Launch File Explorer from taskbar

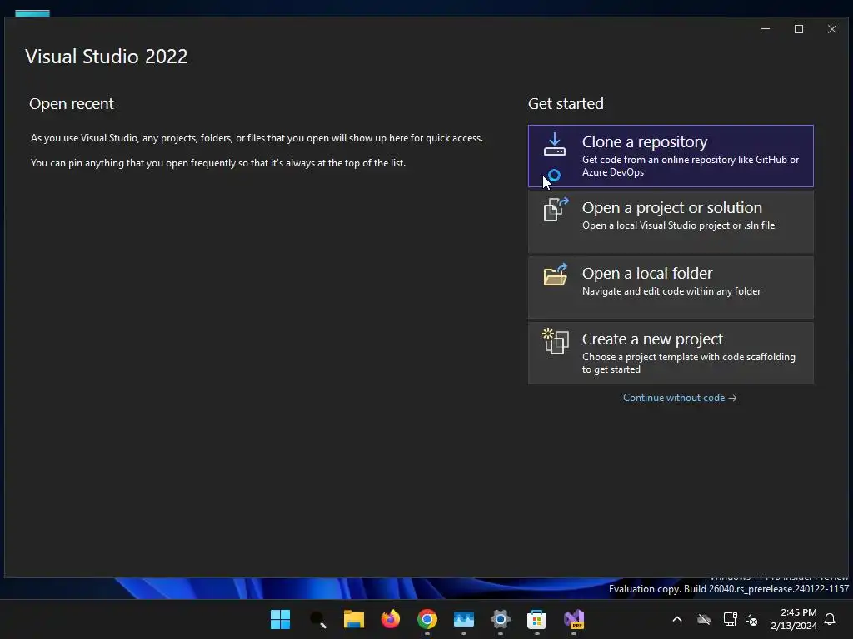click(x=353, y=619)
